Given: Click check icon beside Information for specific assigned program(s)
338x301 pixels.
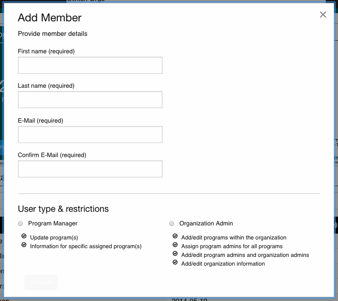Looking at the screenshot, I should click(24, 245).
